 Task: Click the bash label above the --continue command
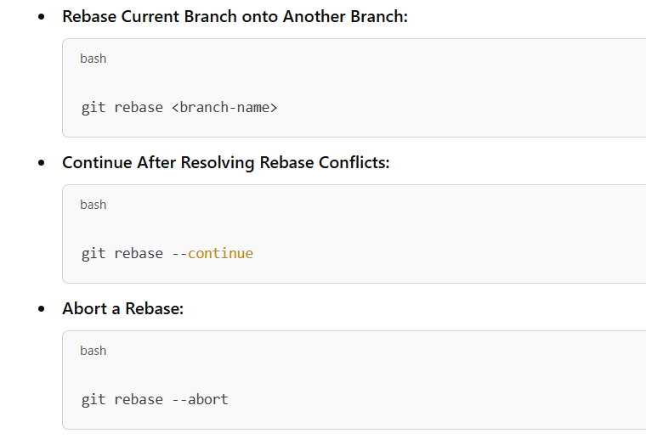pyautogui.click(x=93, y=205)
